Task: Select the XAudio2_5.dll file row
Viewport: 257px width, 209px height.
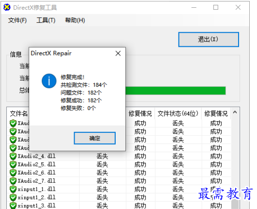Action: [119, 165]
